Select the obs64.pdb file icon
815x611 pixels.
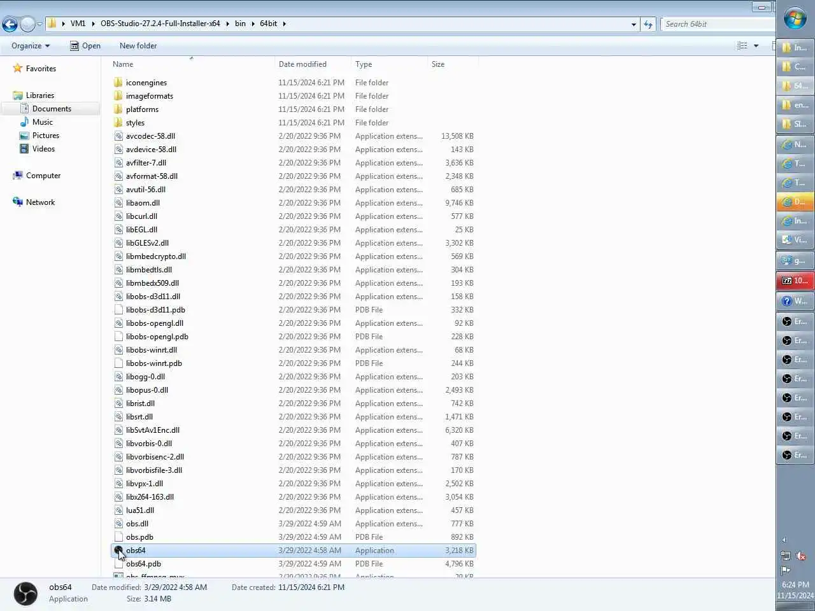coord(118,564)
